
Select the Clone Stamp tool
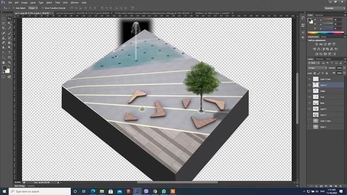4,38
